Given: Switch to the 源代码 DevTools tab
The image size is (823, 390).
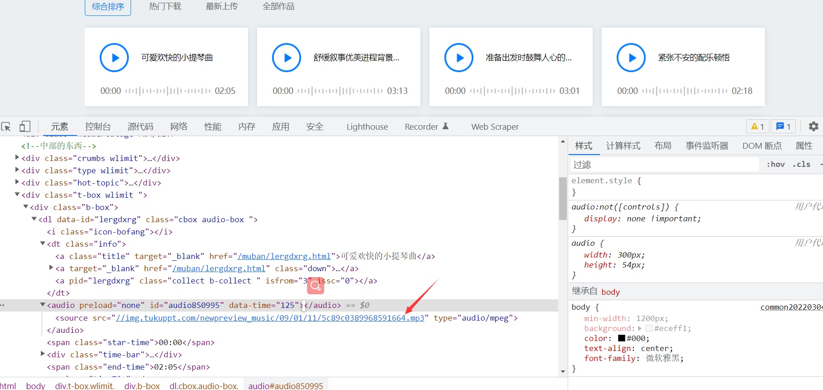Looking at the screenshot, I should tap(141, 127).
